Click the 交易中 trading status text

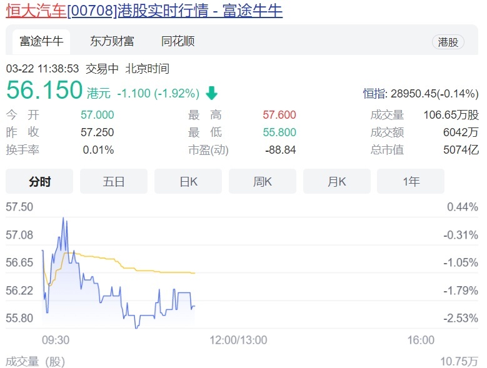coord(102,69)
